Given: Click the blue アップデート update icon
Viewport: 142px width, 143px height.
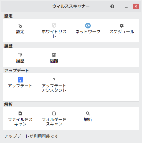Looking at the screenshot, I should (x=20, y=80).
